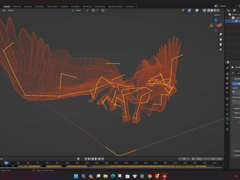Open Windows taskbar search

tap(83, 176)
